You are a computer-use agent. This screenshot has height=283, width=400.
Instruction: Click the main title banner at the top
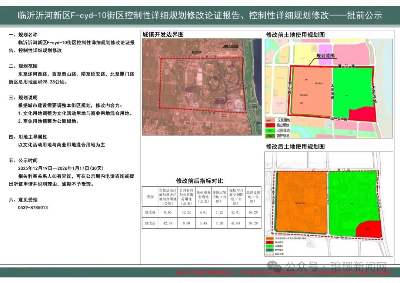click(x=200, y=16)
